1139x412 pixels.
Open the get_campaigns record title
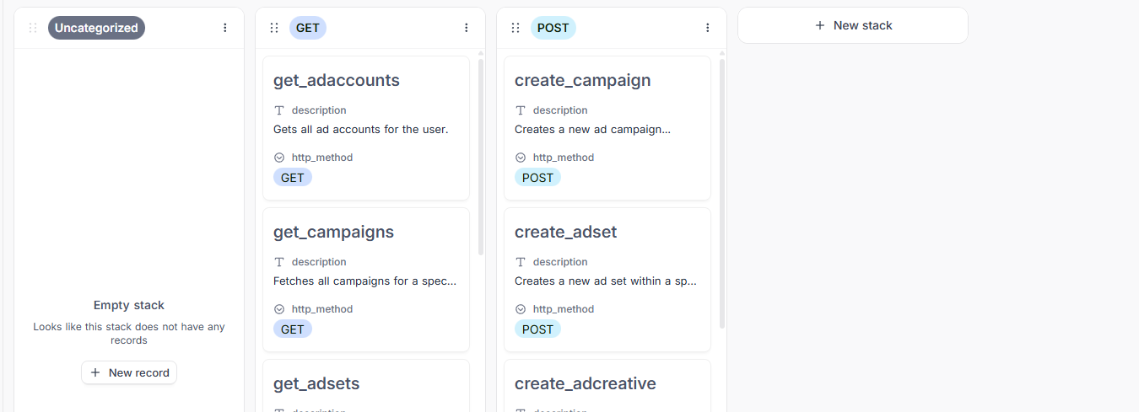click(333, 232)
